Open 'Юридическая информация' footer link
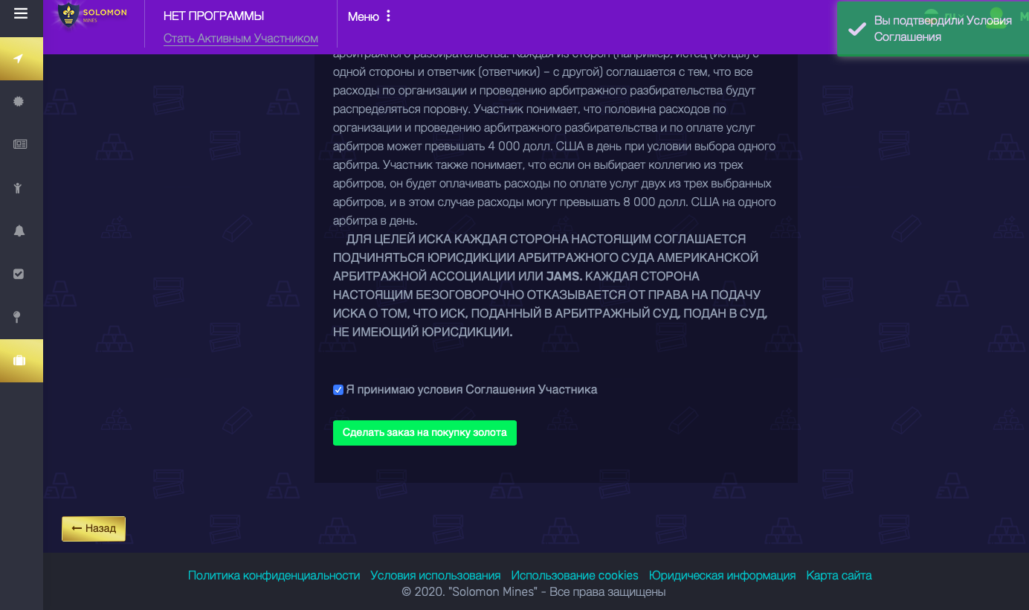1029x610 pixels. [722, 575]
